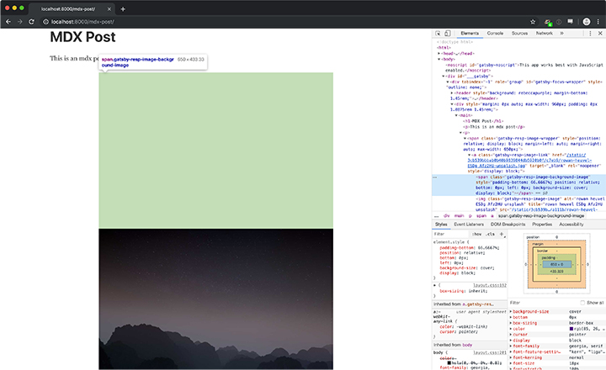Toggle the .cls class editor
This screenshot has height=370, width=606.
[490, 234]
